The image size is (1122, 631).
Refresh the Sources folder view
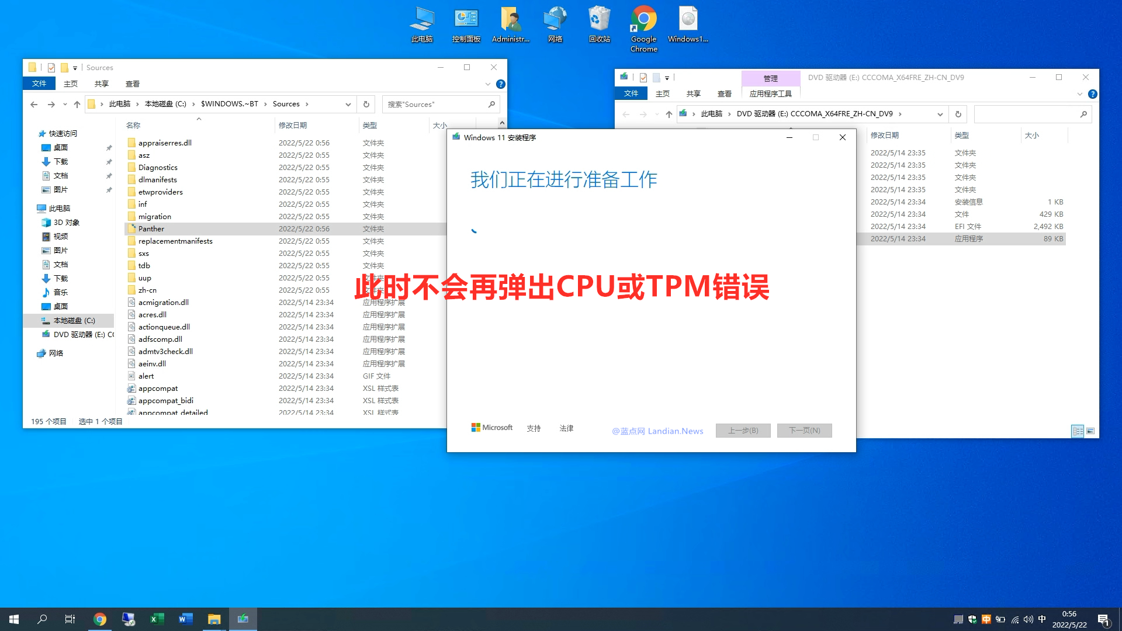pyautogui.click(x=366, y=104)
